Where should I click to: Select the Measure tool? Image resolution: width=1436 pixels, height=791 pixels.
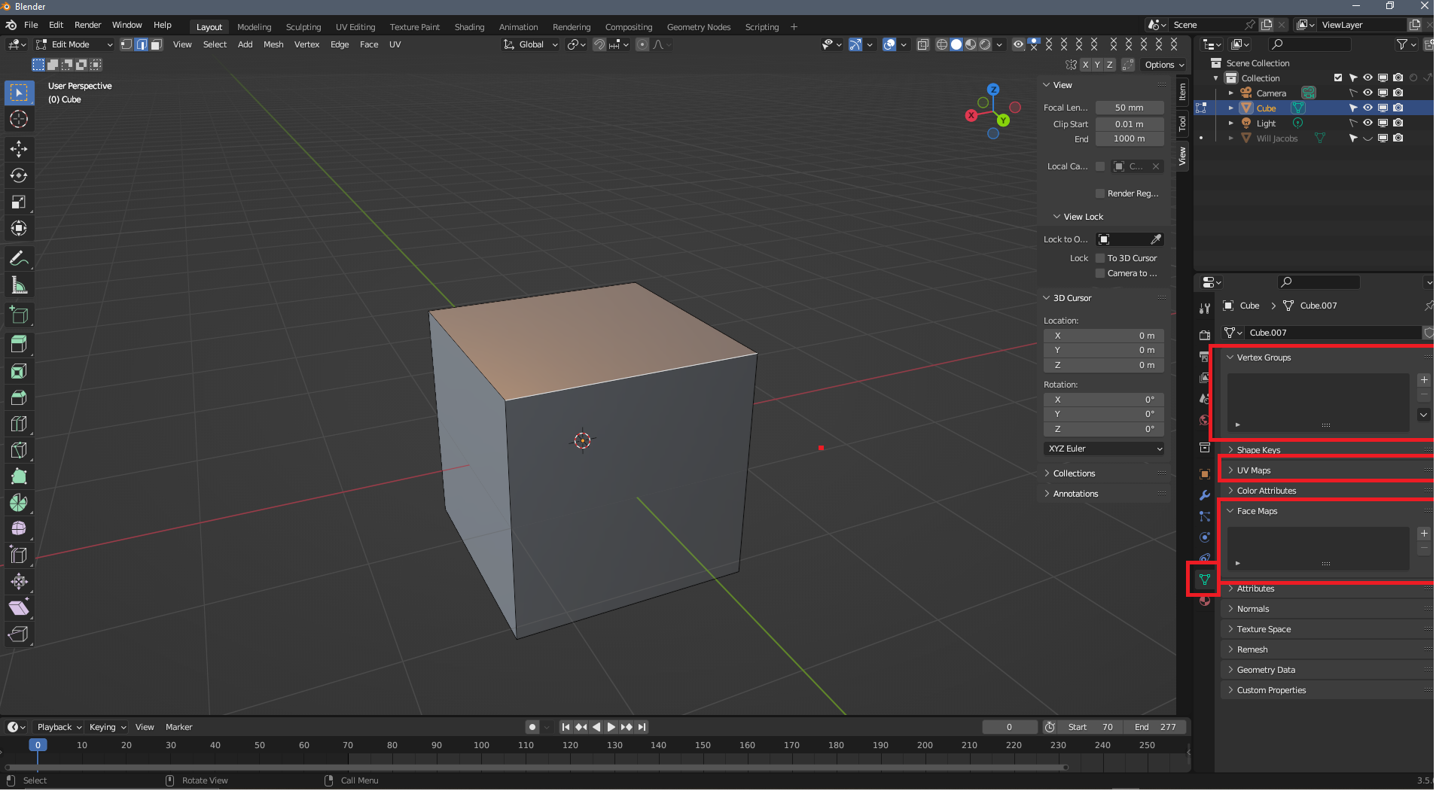(x=19, y=285)
